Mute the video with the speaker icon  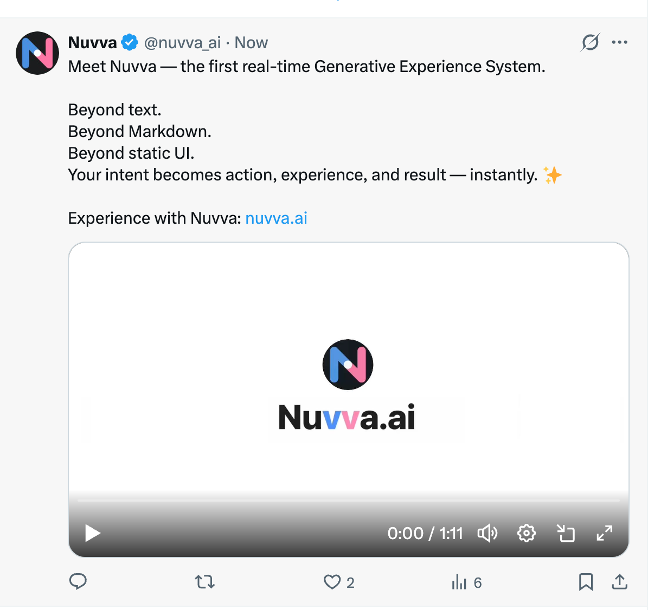pos(487,534)
